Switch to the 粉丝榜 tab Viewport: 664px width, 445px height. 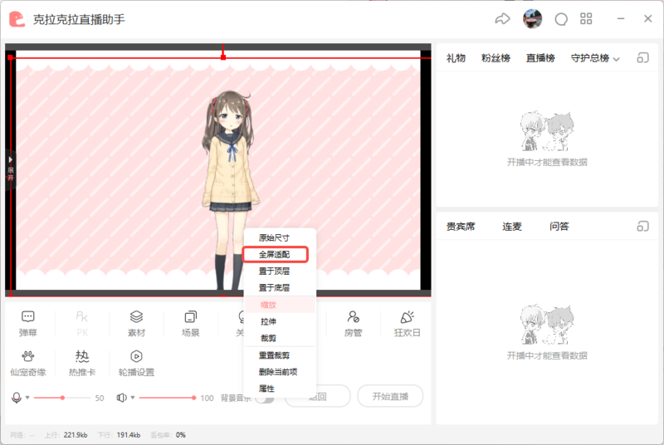496,58
